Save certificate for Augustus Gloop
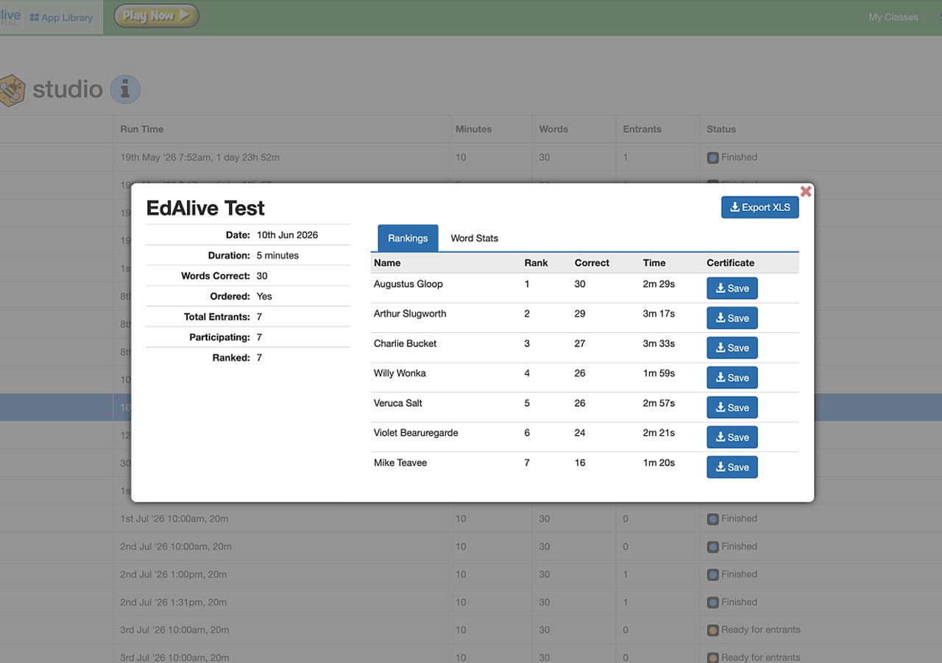 pyautogui.click(x=732, y=288)
